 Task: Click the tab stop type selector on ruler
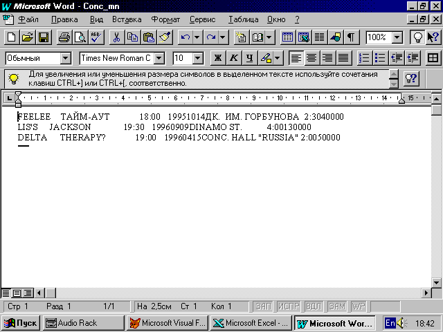click(x=9, y=98)
